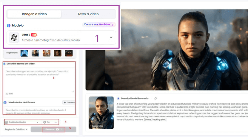Select the third suggestion thumbnail
Viewport: 248px width, 137px height.
(x=47, y=53)
